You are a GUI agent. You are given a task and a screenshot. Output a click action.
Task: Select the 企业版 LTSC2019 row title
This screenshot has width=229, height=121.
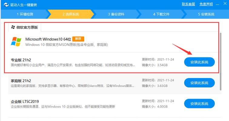pos(25,101)
